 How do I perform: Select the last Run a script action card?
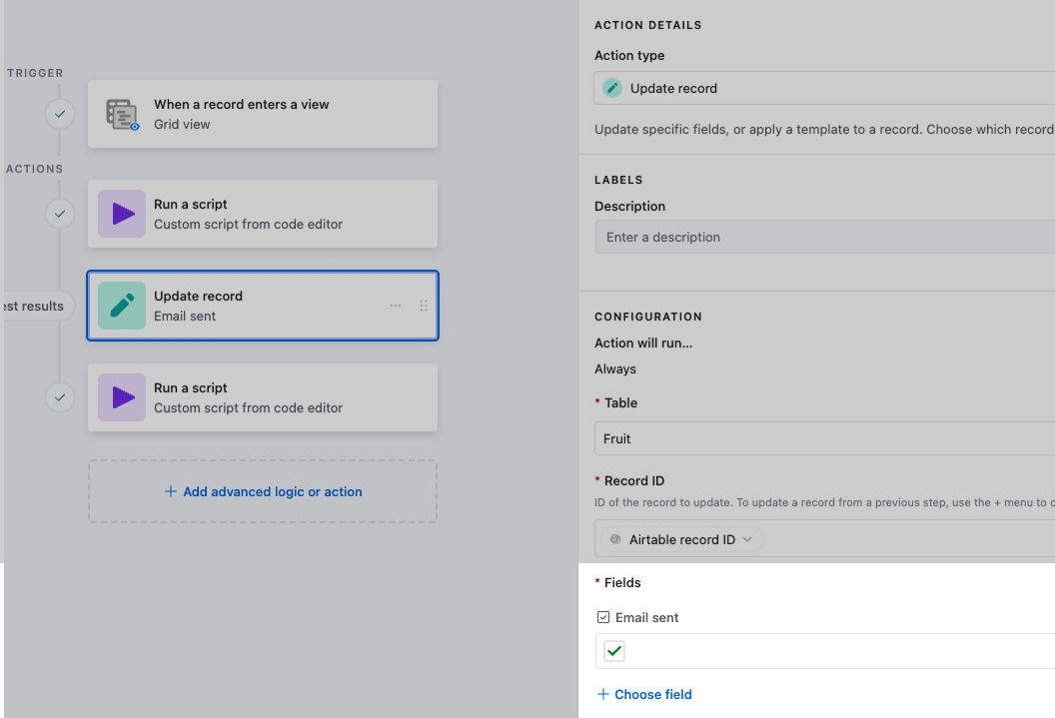263,397
